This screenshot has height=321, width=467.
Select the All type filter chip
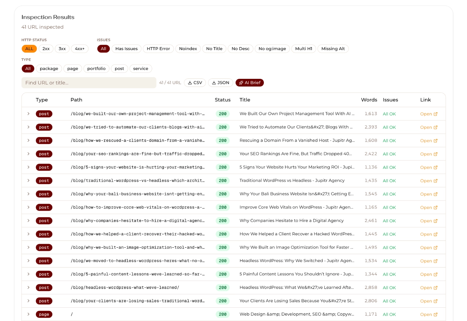[28, 68]
